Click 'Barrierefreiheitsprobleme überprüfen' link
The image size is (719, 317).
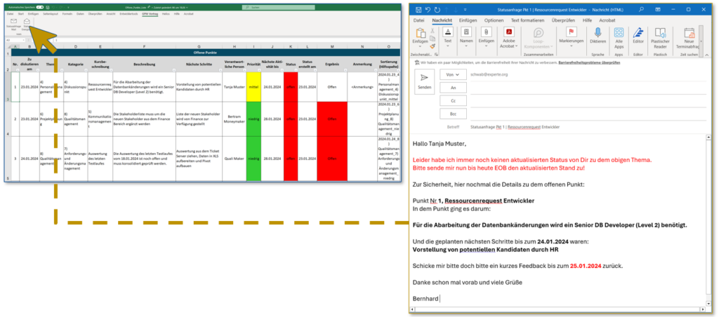point(589,62)
